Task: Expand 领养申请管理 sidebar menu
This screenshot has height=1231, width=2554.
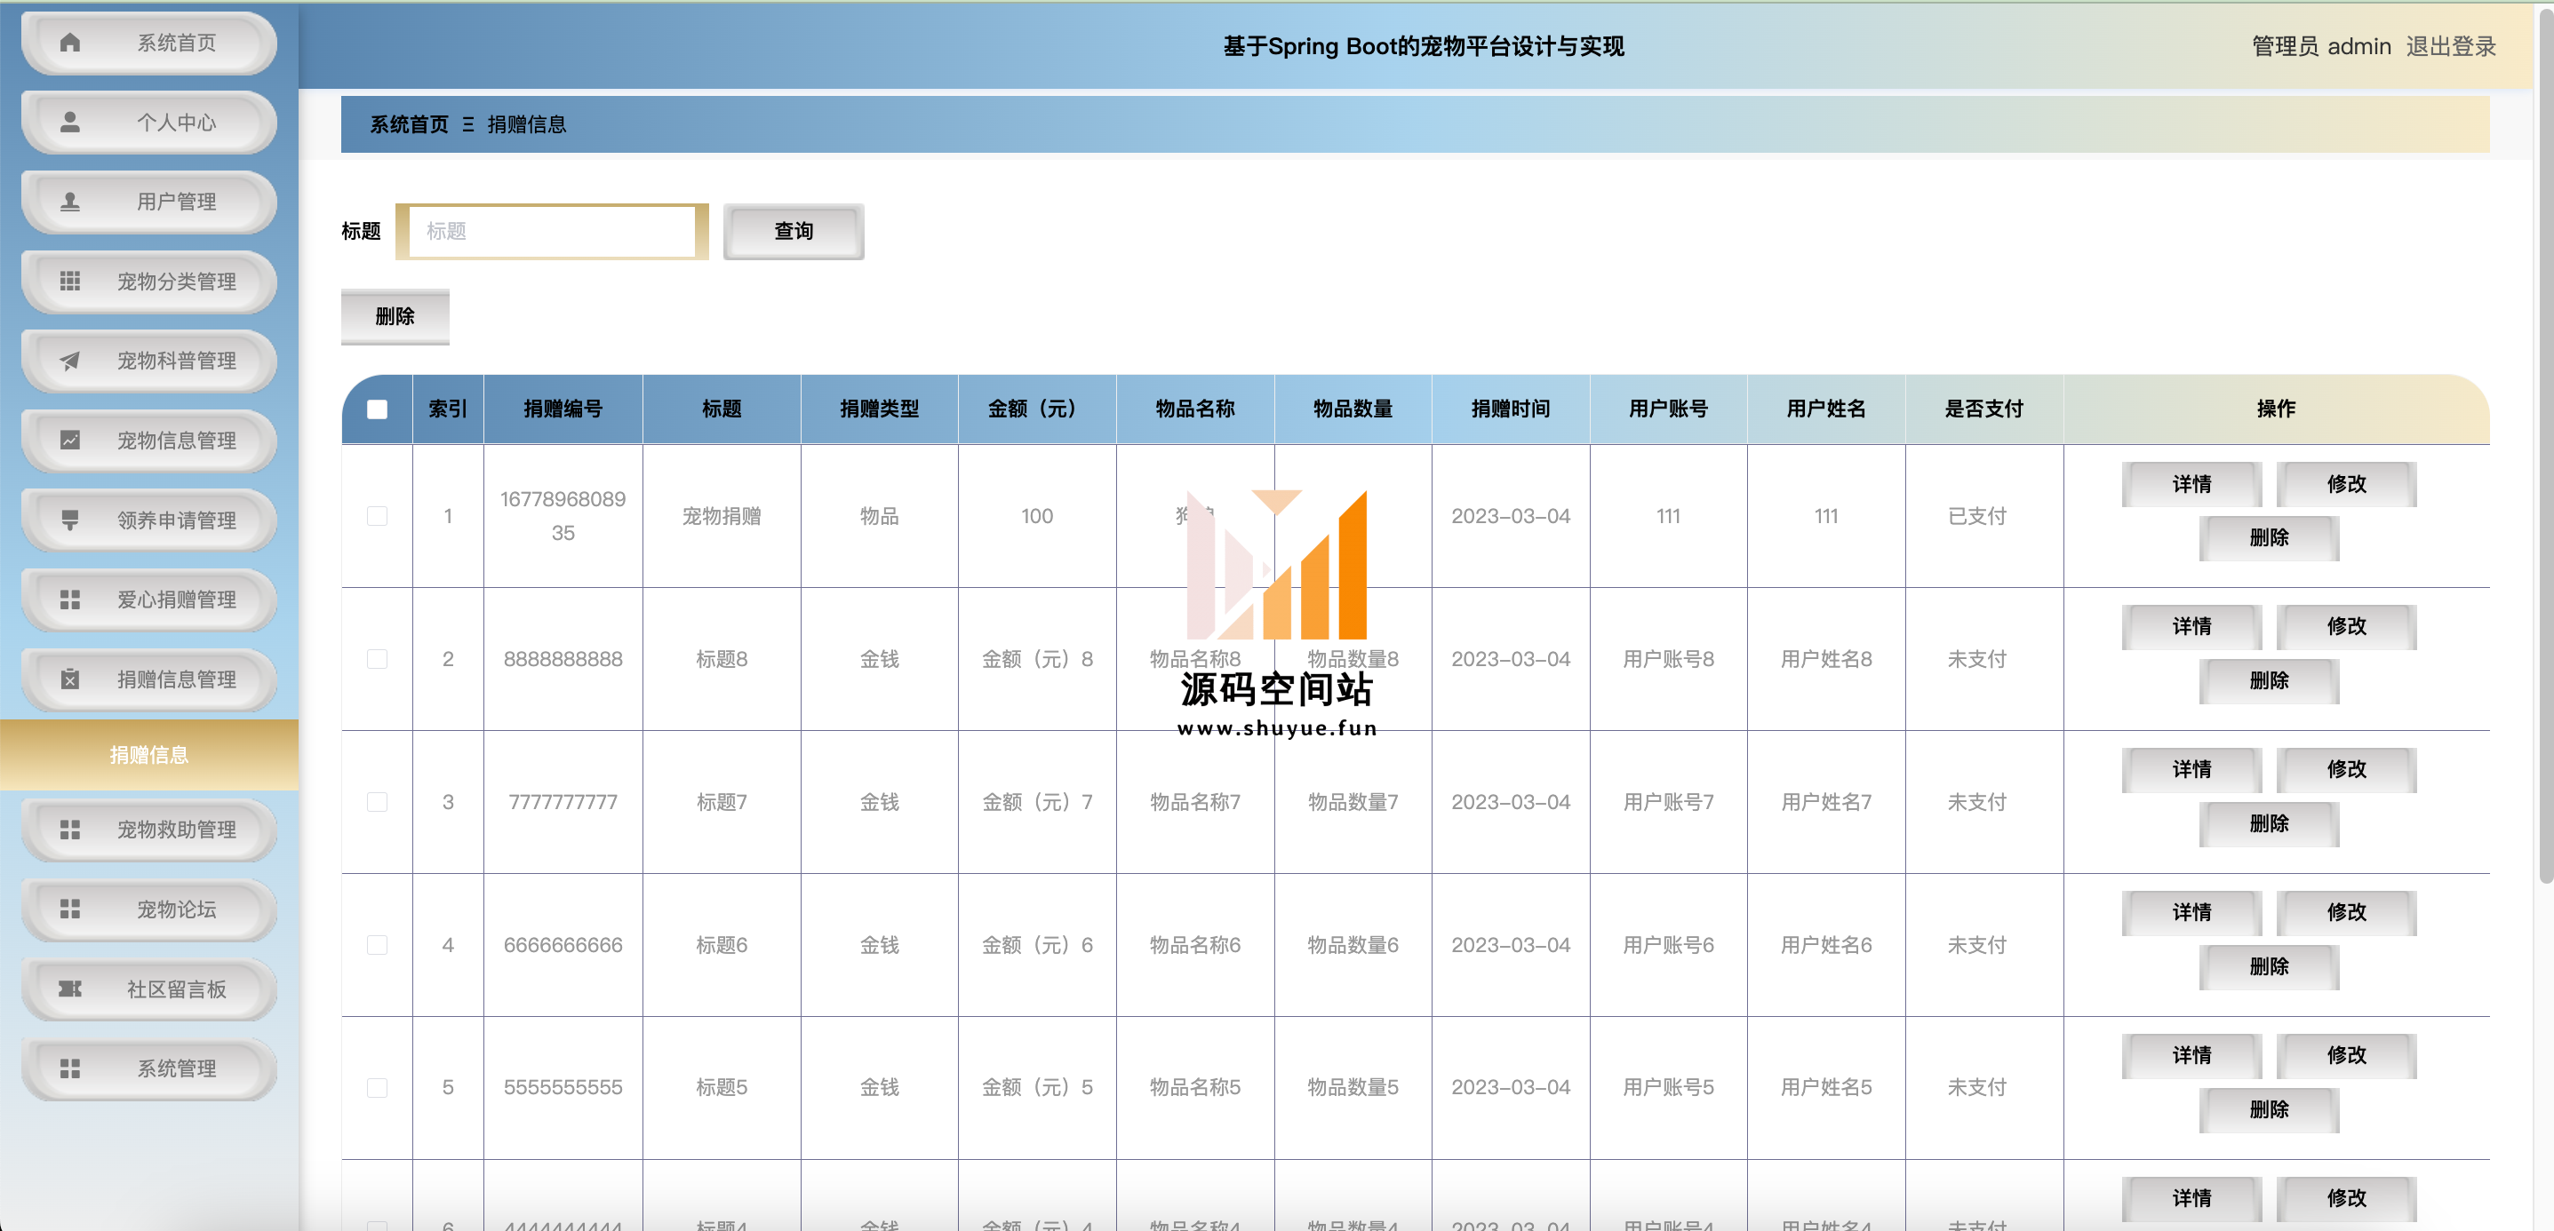Action: coord(148,520)
